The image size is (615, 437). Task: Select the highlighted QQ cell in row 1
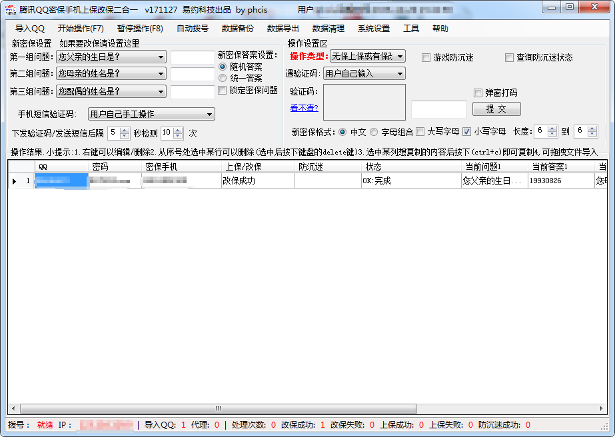pos(61,181)
